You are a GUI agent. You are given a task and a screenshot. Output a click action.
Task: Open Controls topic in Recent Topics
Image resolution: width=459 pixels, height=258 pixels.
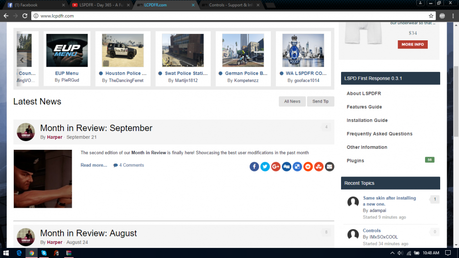click(x=372, y=231)
